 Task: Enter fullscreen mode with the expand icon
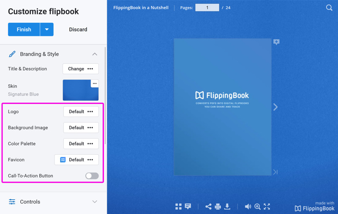(267, 206)
